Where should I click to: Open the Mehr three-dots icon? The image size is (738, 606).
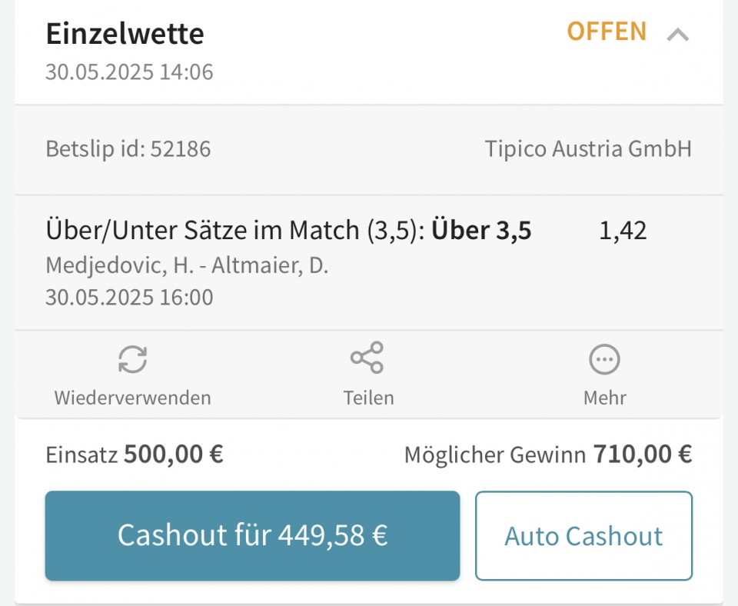tap(604, 359)
